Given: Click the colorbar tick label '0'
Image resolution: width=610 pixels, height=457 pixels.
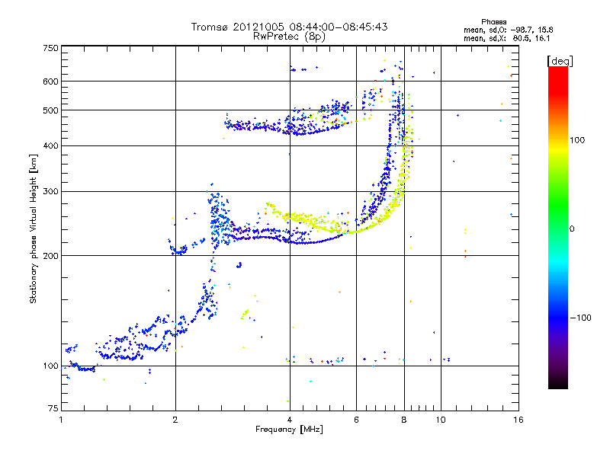Looking at the screenshot, I should click(x=571, y=229).
